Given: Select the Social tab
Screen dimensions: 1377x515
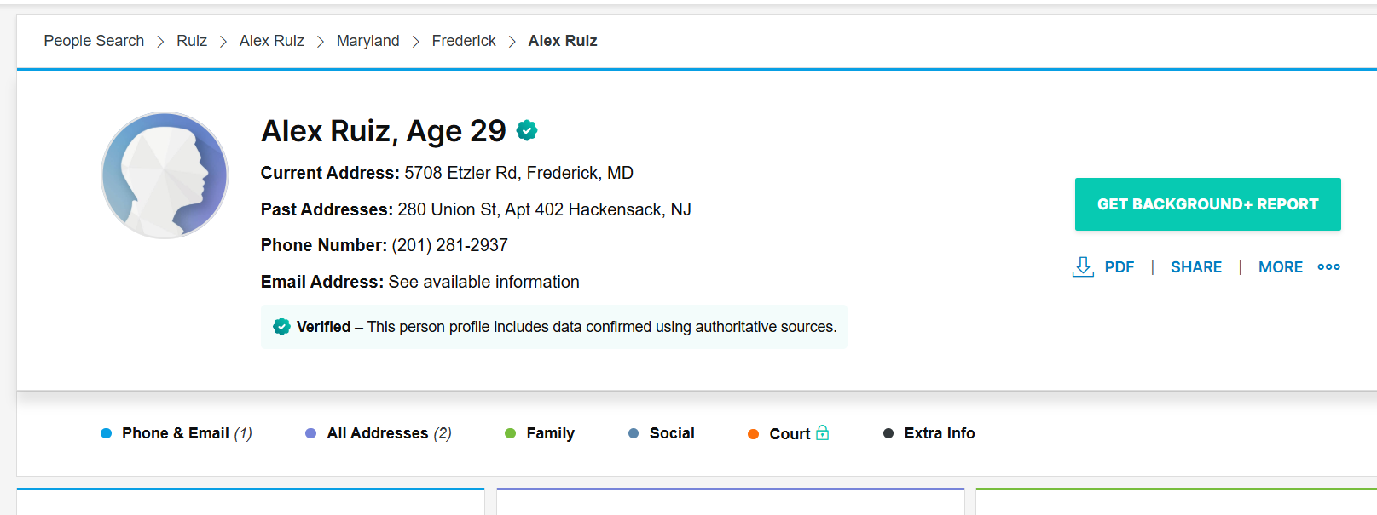Looking at the screenshot, I should tap(672, 433).
